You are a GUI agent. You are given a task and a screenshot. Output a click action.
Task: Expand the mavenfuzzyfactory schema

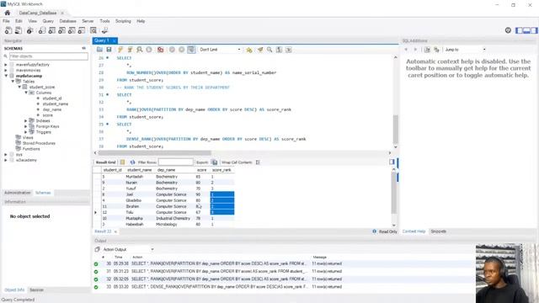point(6,65)
